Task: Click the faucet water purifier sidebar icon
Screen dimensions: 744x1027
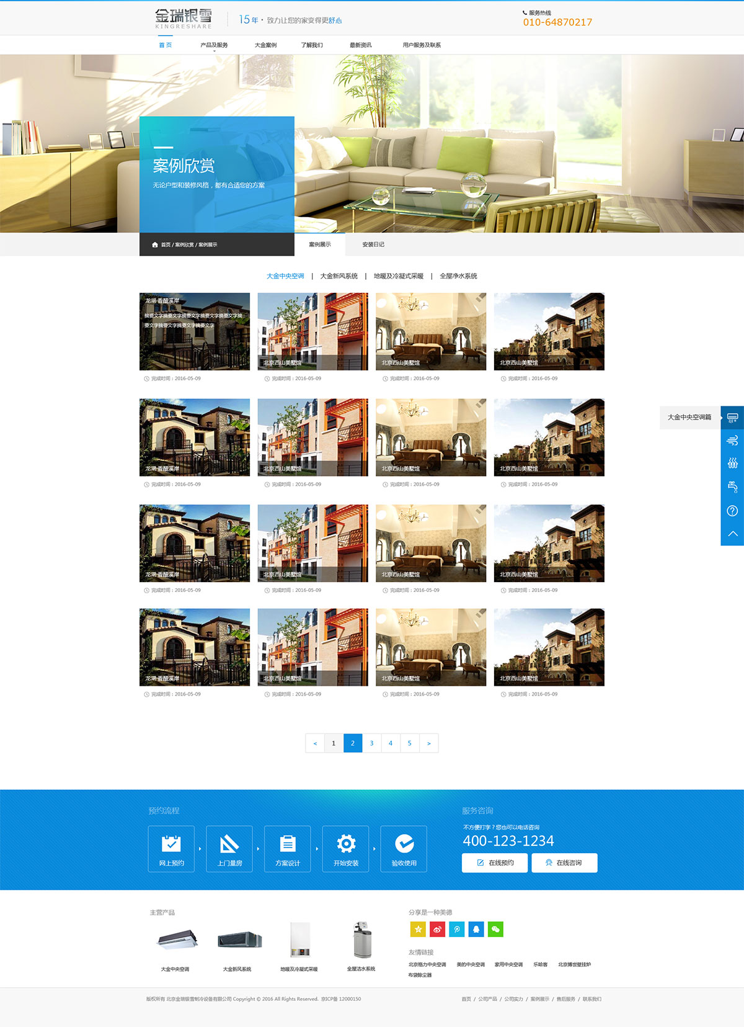Action: click(732, 487)
